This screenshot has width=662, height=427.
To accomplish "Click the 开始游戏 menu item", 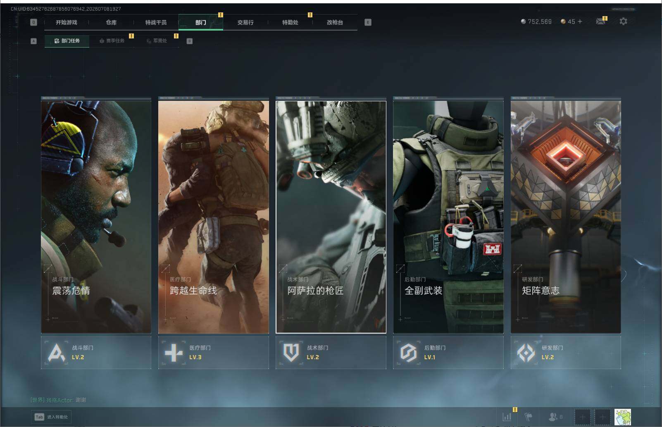I will point(67,22).
